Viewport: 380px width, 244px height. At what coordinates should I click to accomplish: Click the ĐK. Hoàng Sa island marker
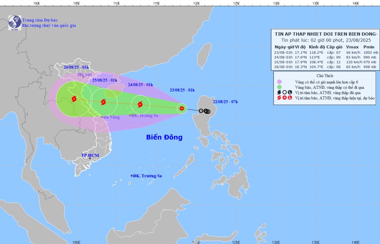130,115
